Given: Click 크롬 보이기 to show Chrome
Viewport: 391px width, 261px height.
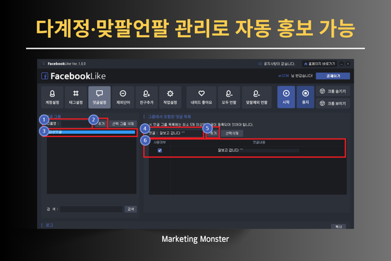Looking at the screenshot, I should [x=333, y=103].
